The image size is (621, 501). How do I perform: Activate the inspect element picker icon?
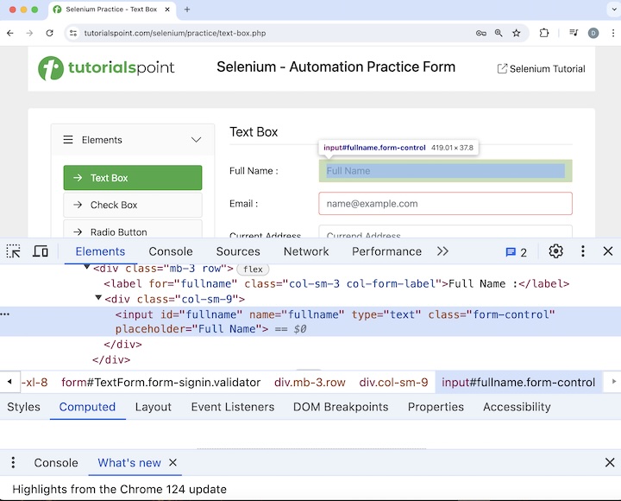pos(14,251)
